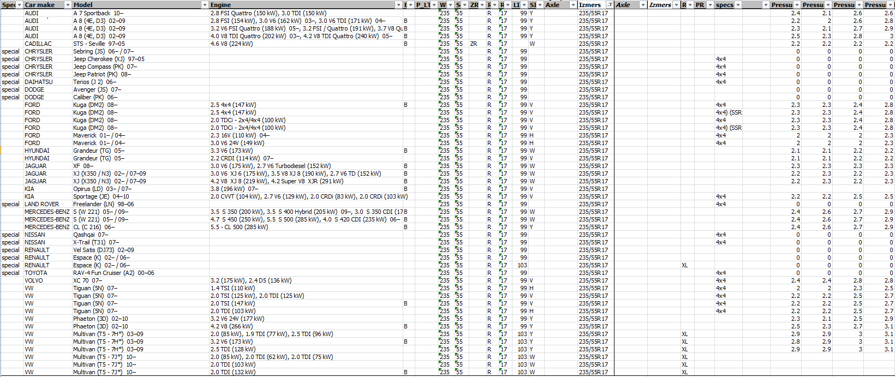Open the Model column filter dropdown
895x377 pixels.
coord(205,5)
